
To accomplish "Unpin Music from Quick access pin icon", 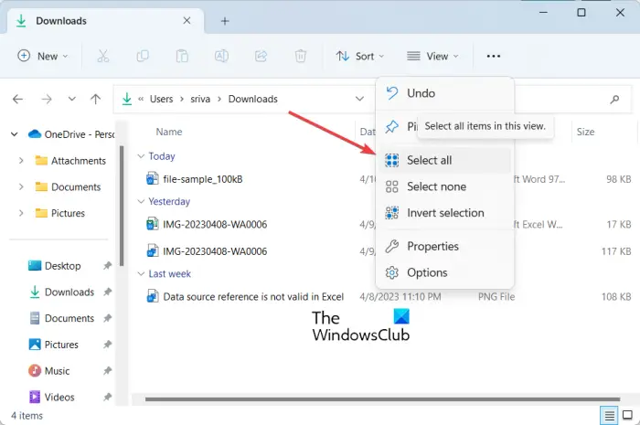I will (107, 371).
